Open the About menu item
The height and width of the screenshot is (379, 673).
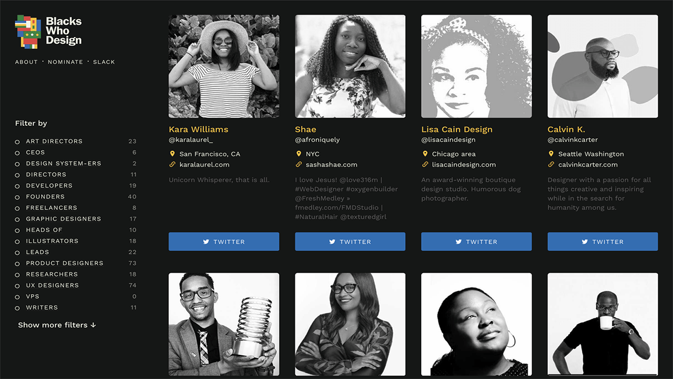(26, 62)
